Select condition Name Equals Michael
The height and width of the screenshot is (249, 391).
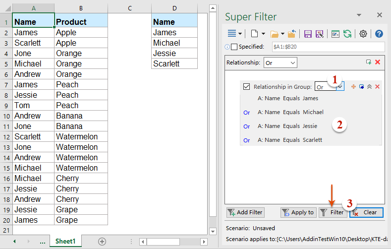coord(290,112)
